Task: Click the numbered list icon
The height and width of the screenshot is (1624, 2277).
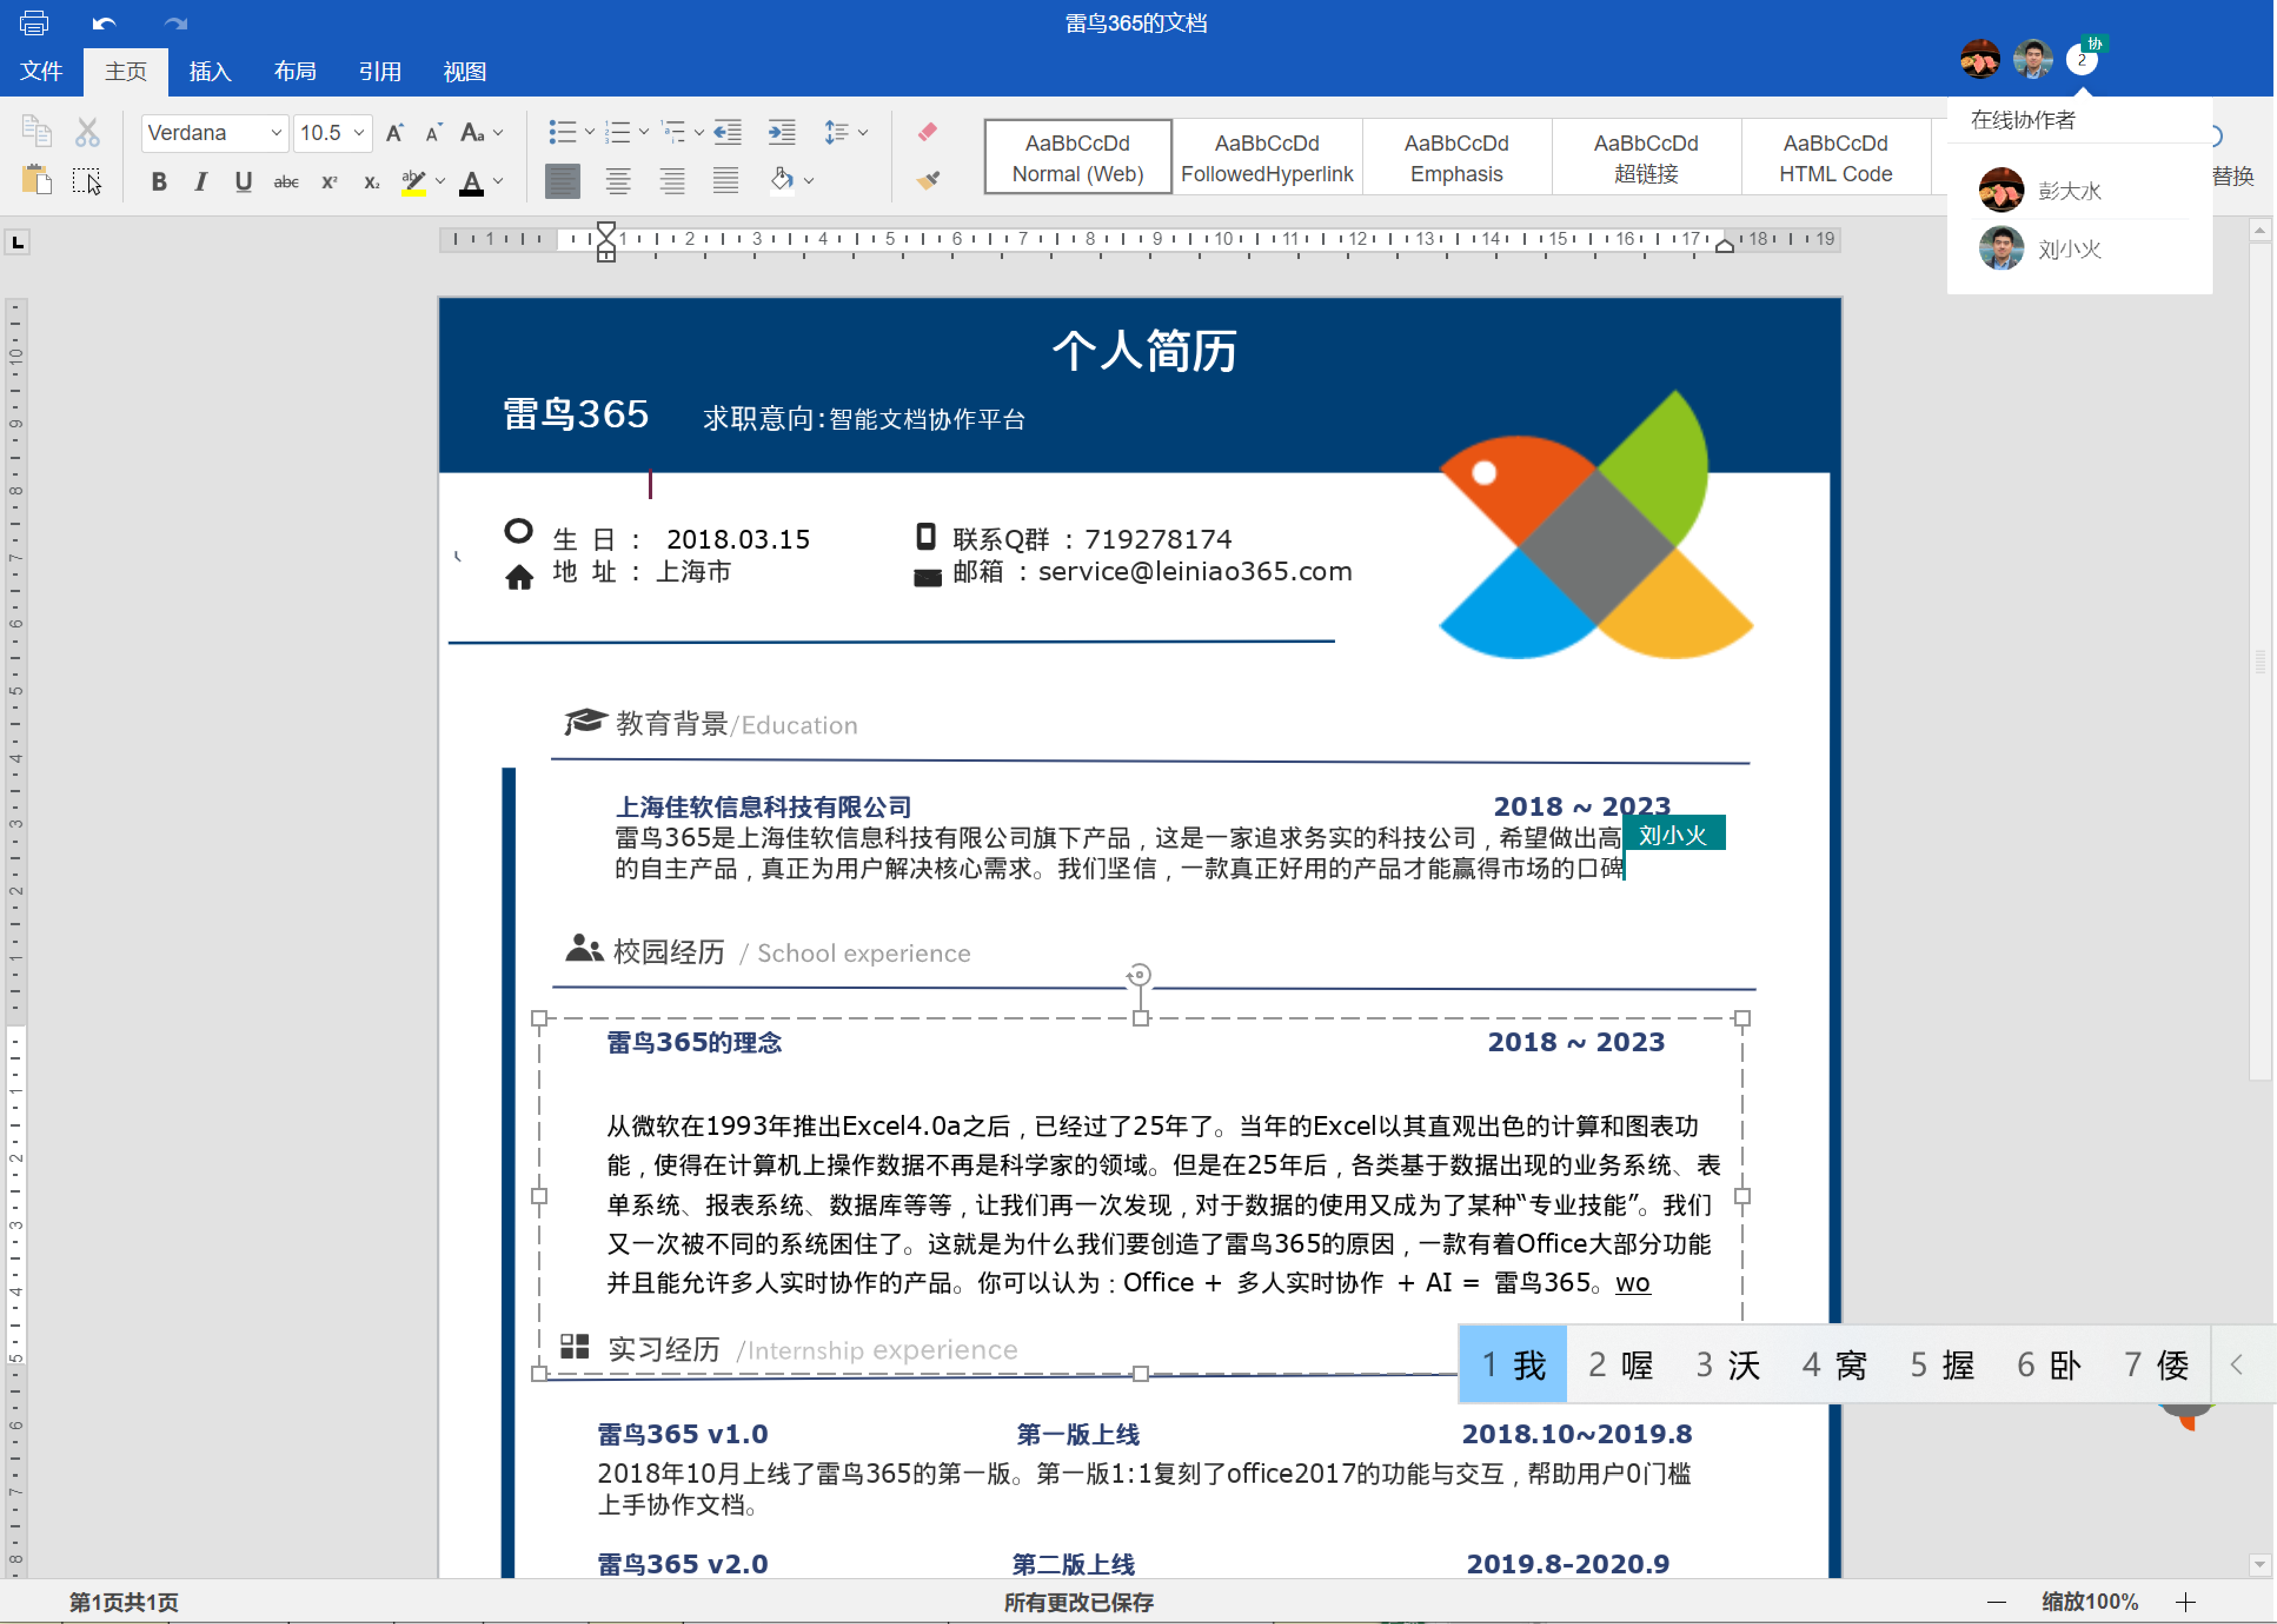Action: [x=617, y=132]
